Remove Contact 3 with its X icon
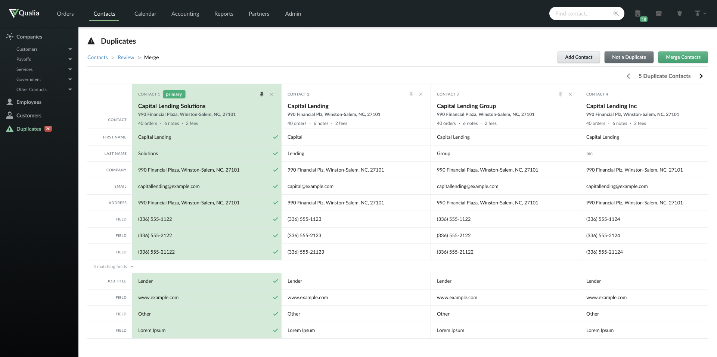Image resolution: width=717 pixels, height=357 pixels. point(570,94)
